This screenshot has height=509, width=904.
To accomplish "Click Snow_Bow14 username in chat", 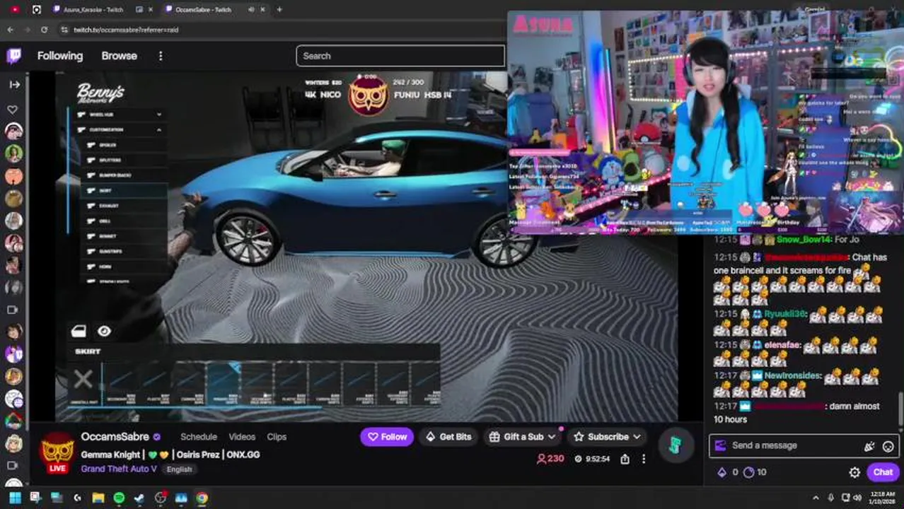I will pyautogui.click(x=804, y=240).
